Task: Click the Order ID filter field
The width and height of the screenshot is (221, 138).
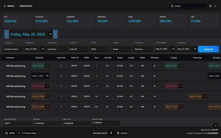Action: (x=78, y=49)
